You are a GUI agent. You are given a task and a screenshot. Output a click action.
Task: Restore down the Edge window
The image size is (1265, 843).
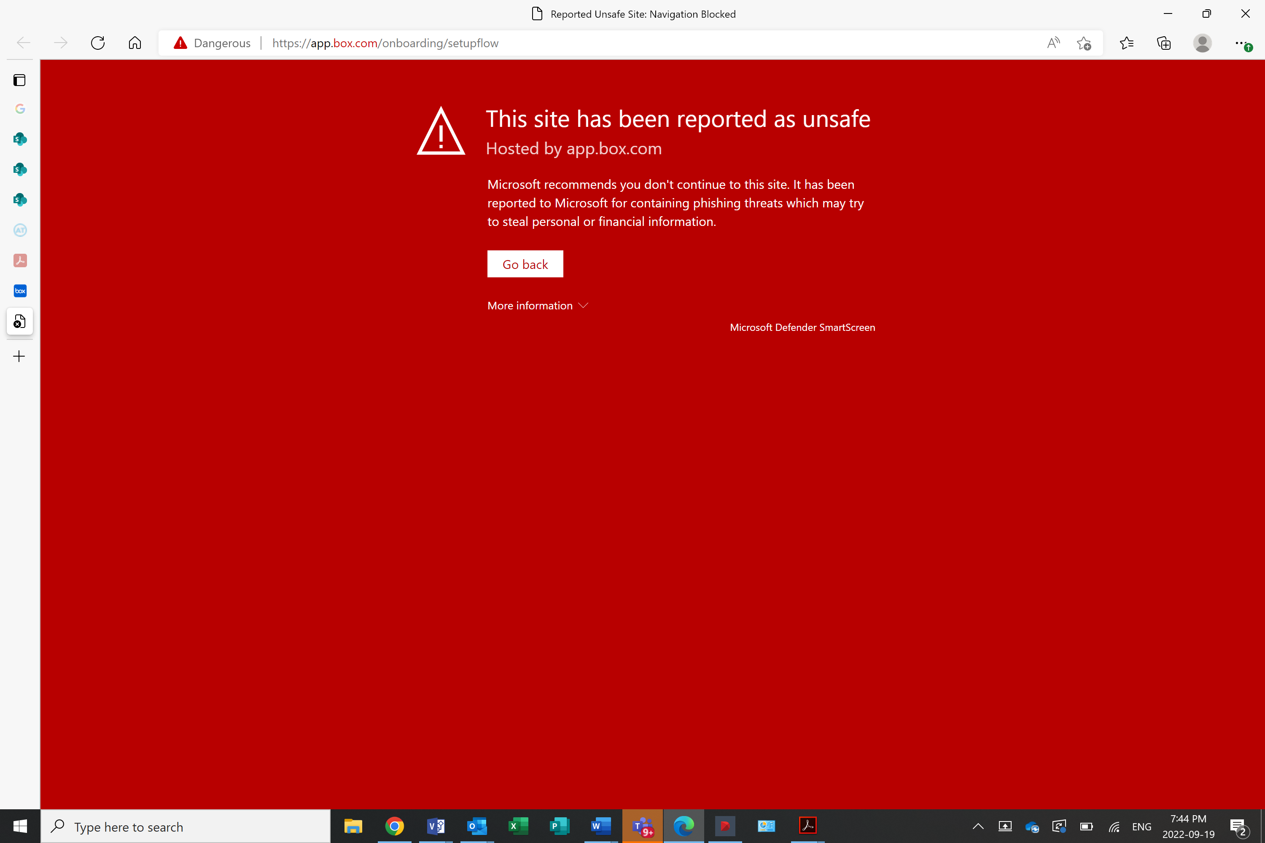pos(1207,14)
